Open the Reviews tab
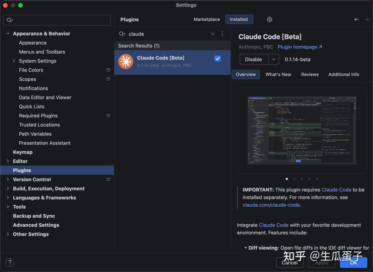The height and width of the screenshot is (272, 373). [x=310, y=74]
